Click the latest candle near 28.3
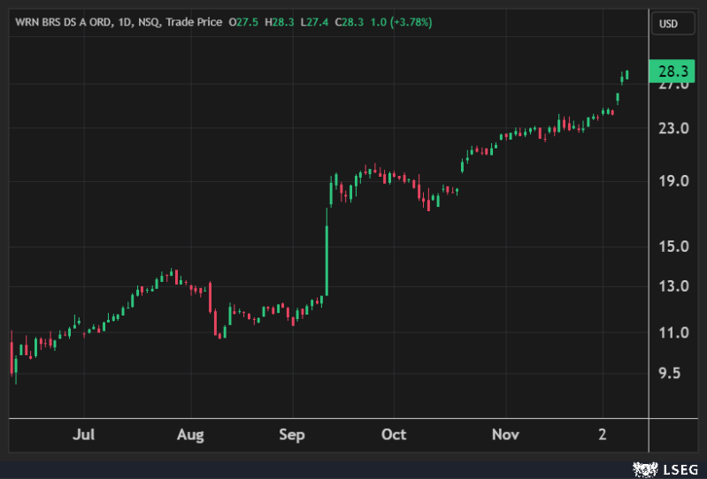 pyautogui.click(x=626, y=75)
